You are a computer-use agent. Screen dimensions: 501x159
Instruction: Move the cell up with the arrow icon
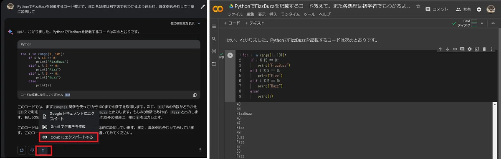440,49
